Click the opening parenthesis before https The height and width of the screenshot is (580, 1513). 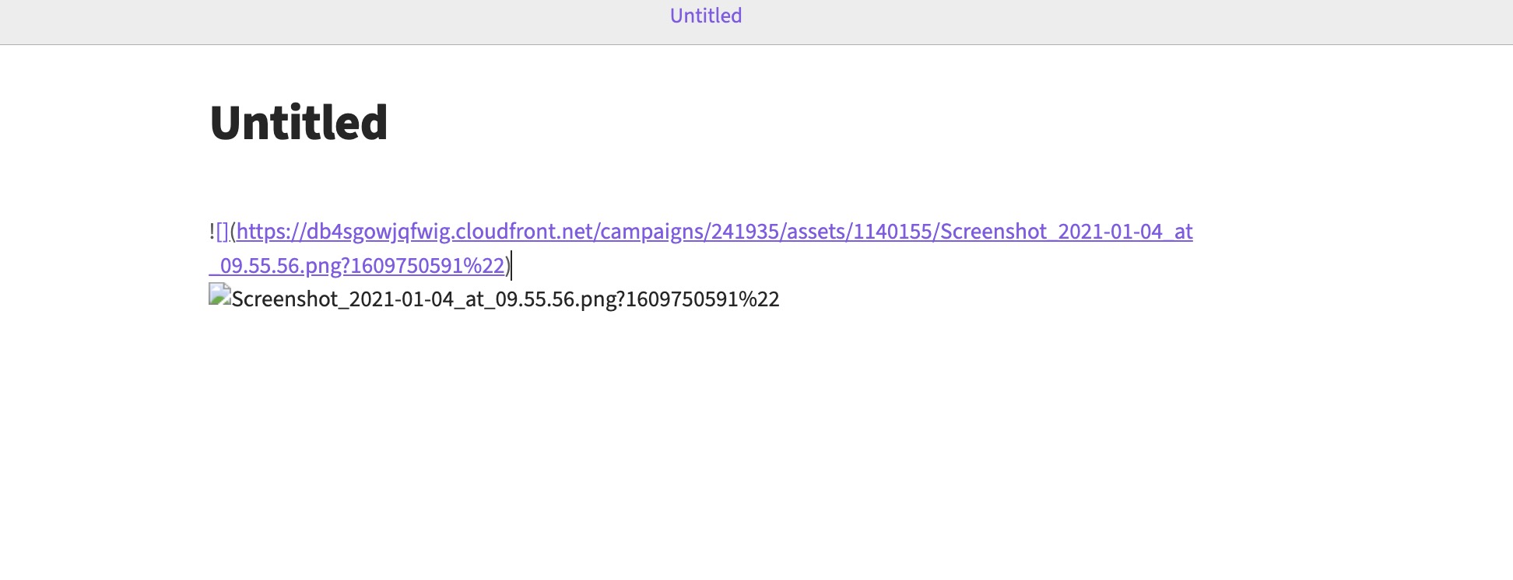pyautogui.click(x=233, y=232)
